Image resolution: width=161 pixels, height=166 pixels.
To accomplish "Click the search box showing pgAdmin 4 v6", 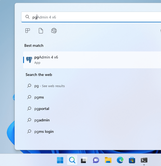I will pyautogui.click(x=91, y=17).
